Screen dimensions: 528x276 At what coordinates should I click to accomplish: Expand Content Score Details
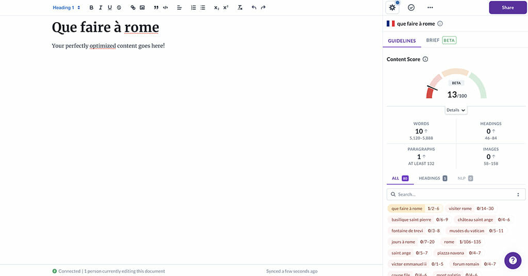[x=456, y=110]
